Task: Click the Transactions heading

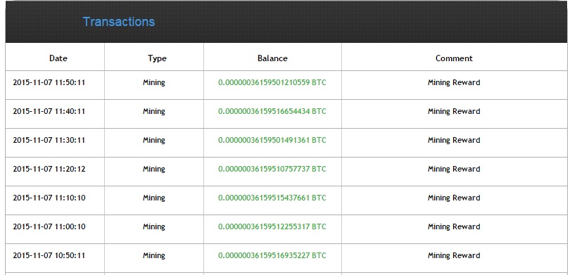Action: click(118, 22)
